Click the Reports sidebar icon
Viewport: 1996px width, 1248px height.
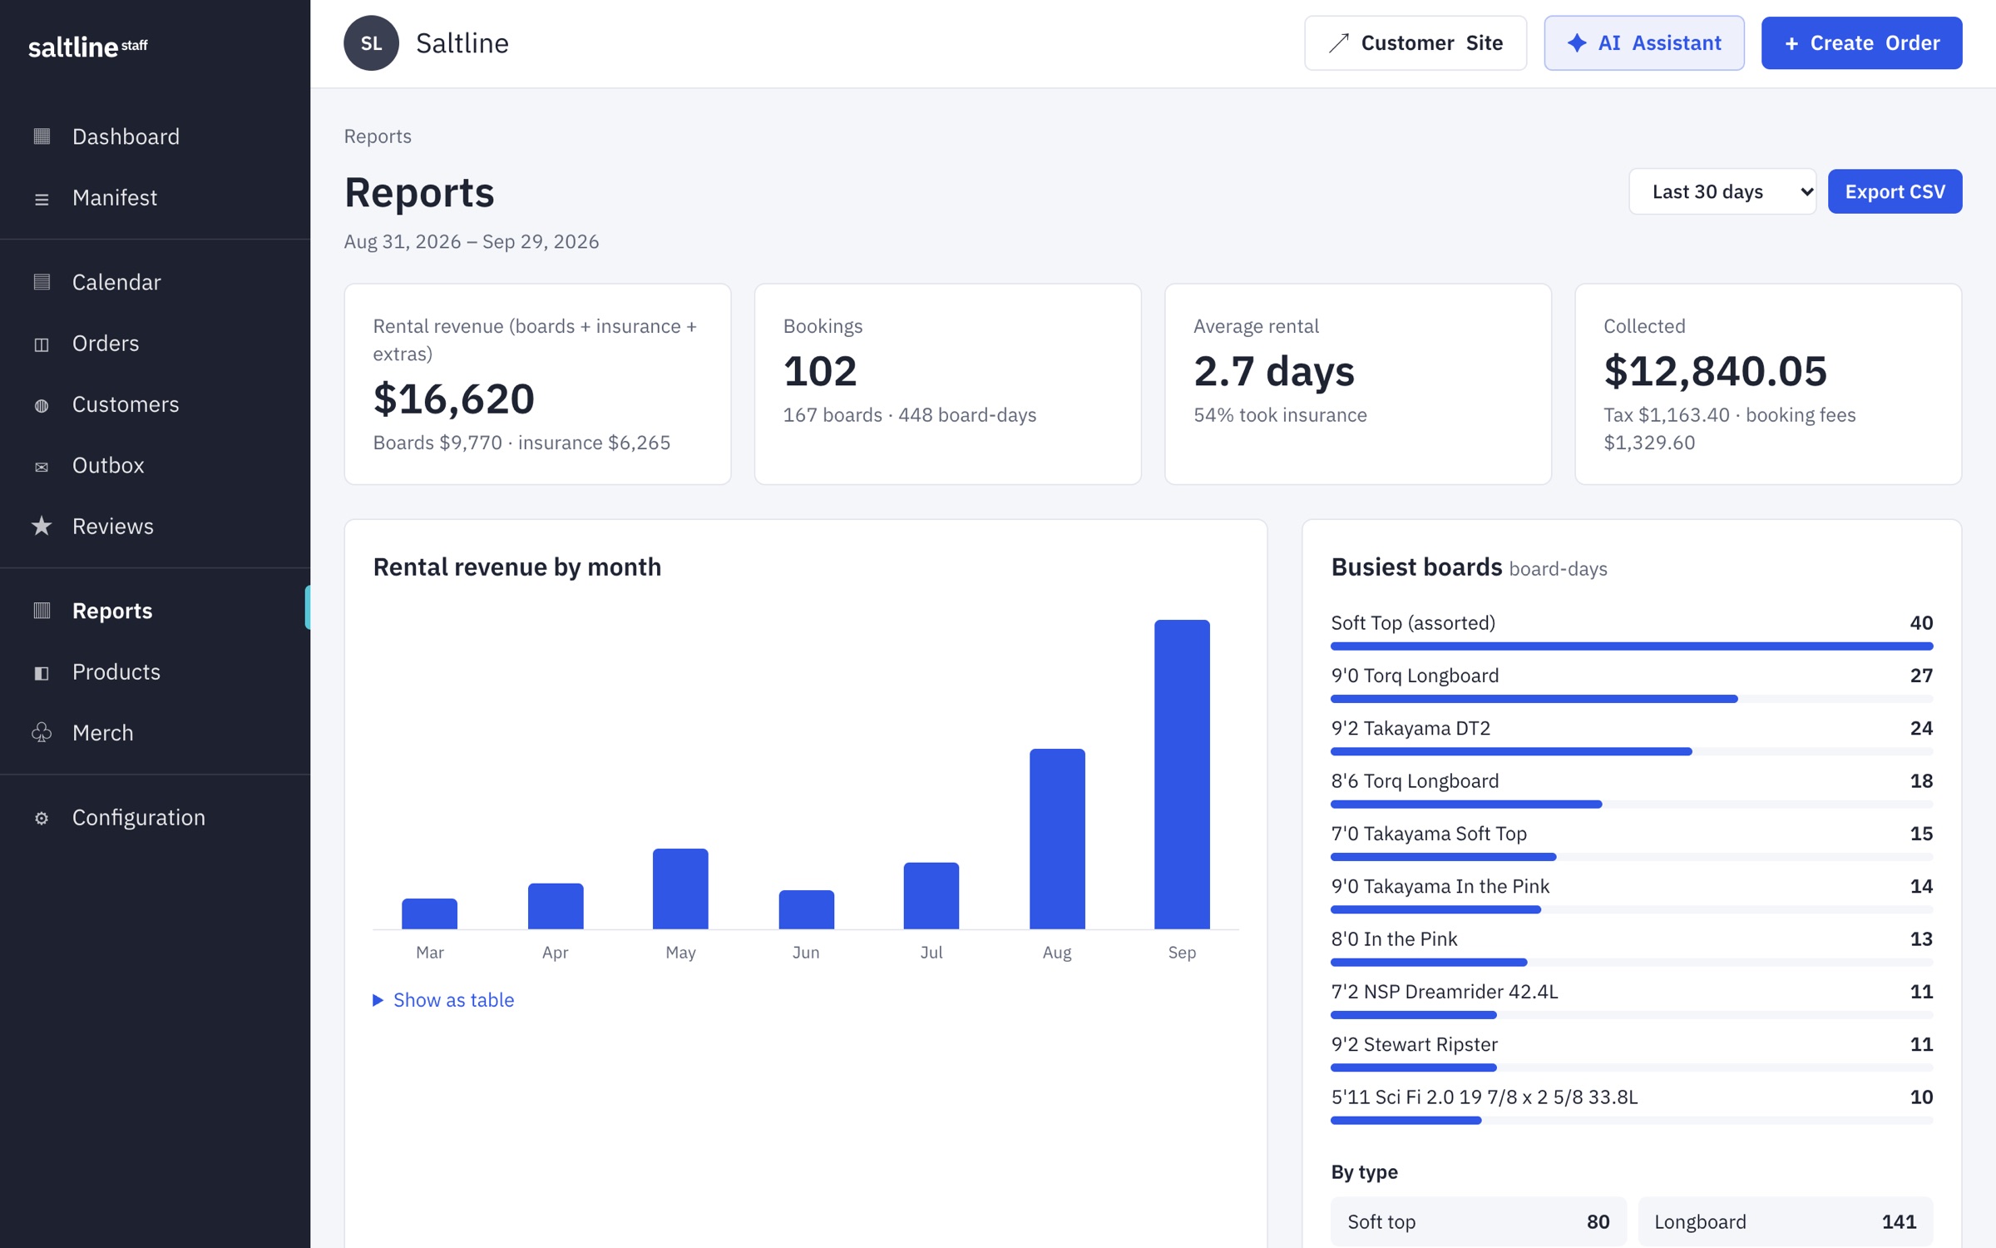point(42,611)
